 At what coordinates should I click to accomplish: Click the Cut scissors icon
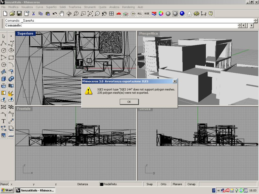pos(34,14)
